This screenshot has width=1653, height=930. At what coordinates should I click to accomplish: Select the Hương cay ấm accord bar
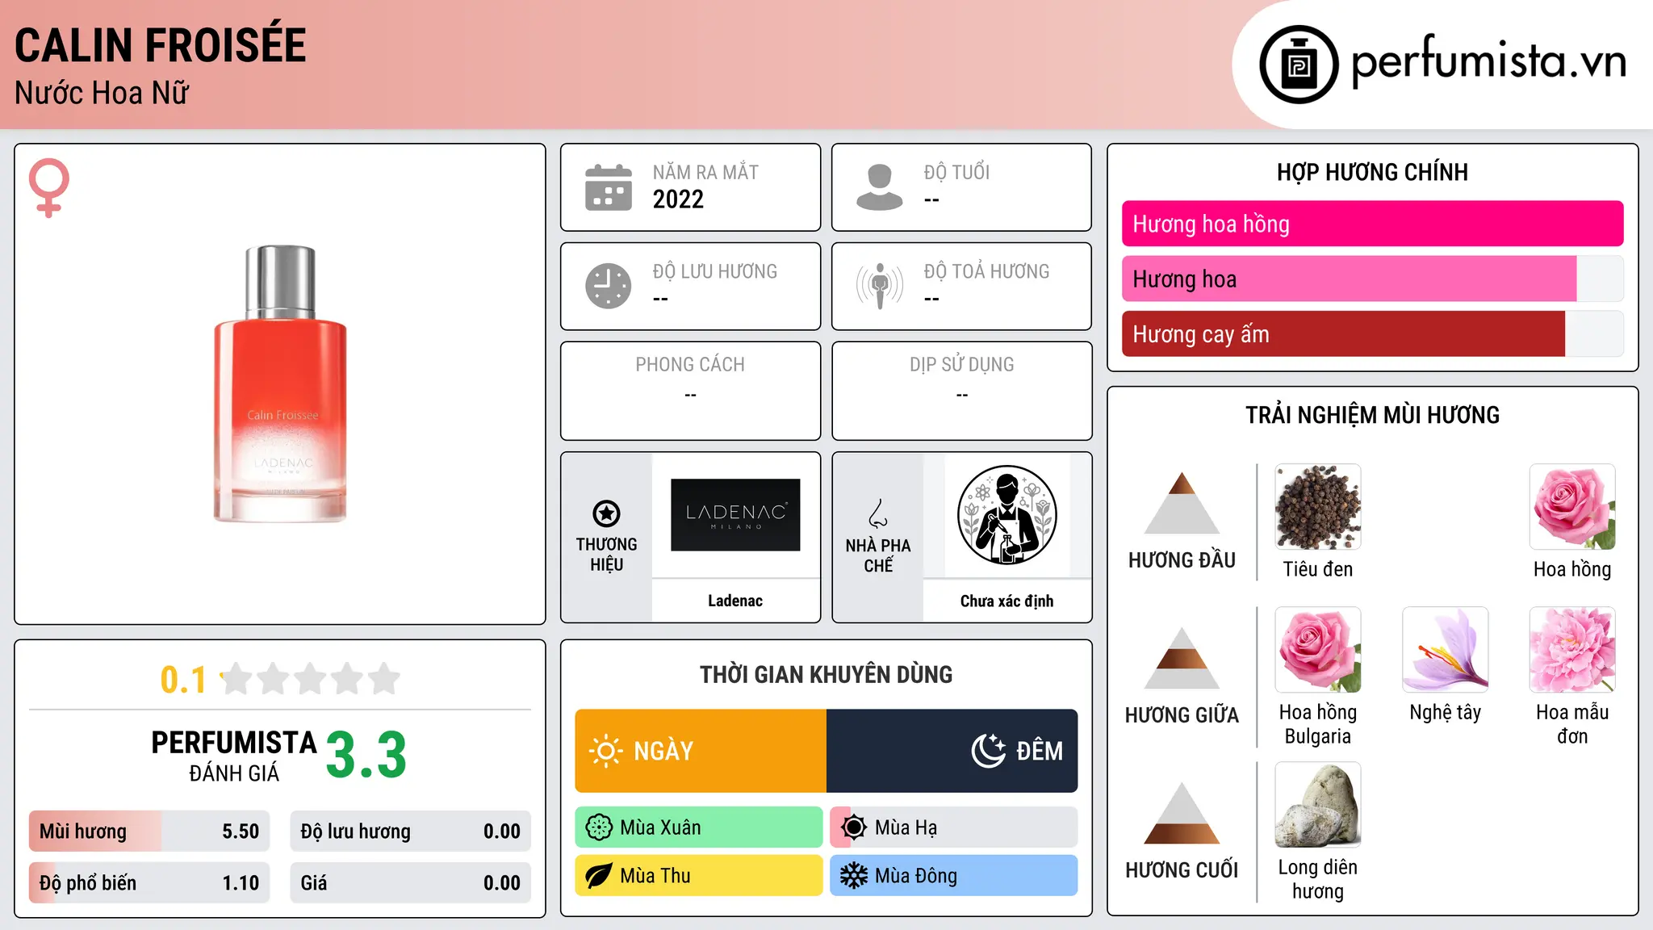pos(1373,333)
